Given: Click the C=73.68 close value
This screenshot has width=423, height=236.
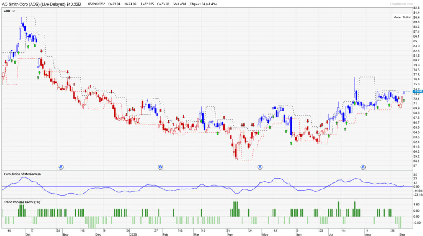Looking at the screenshot, I should [x=163, y=4].
